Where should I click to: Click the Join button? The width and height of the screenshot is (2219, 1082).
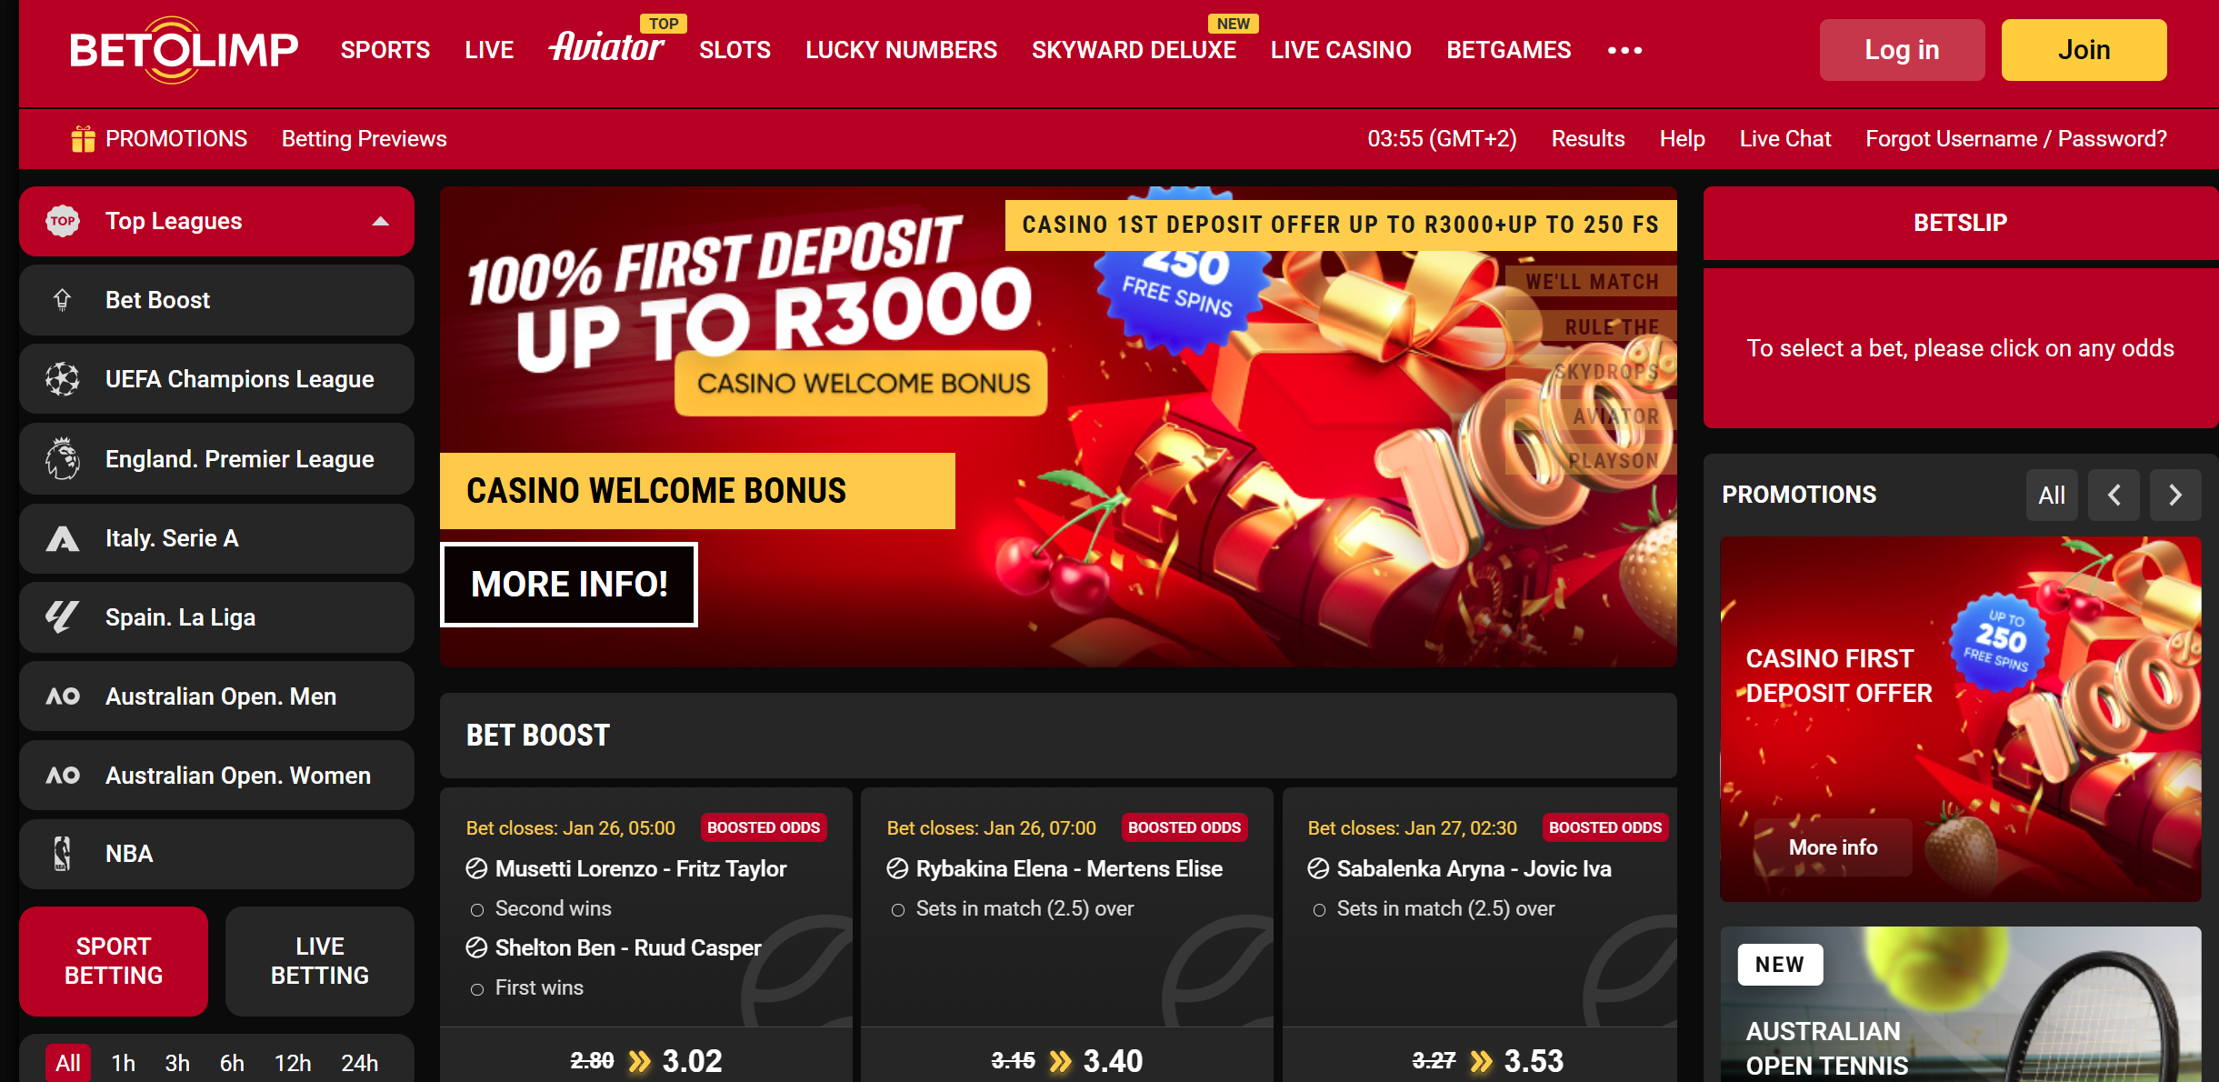(x=2084, y=50)
